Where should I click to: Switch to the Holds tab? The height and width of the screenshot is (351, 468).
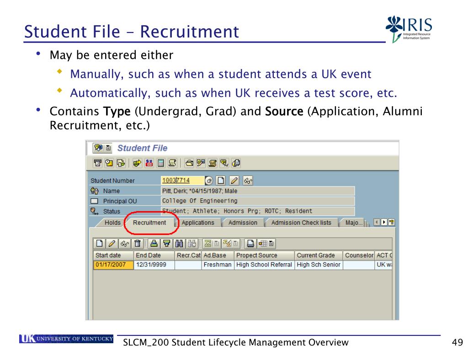(112, 223)
